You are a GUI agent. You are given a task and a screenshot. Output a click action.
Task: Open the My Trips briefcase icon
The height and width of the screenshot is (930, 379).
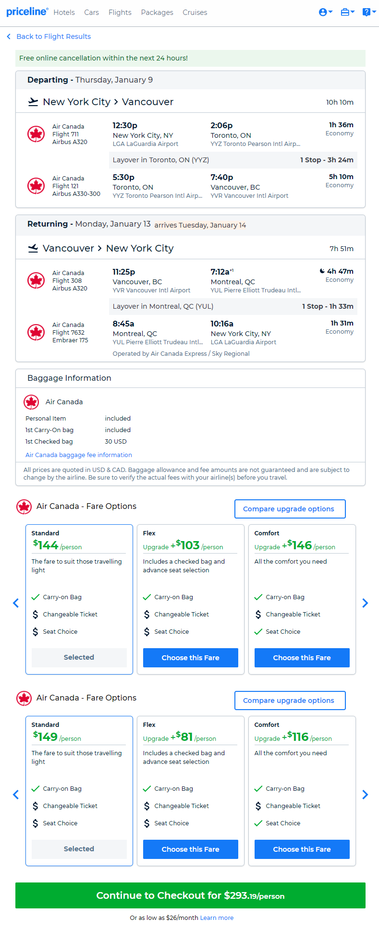(347, 12)
